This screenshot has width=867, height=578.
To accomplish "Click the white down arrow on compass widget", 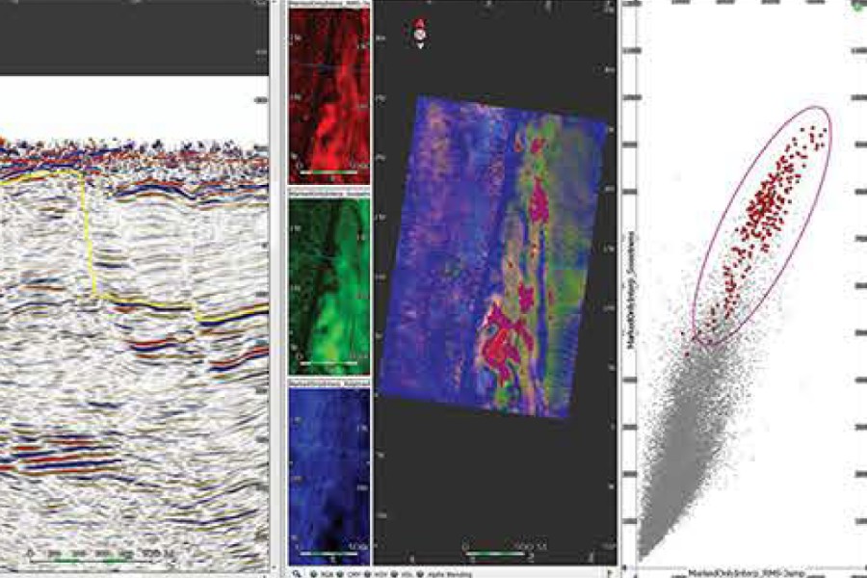I will pyautogui.click(x=420, y=45).
